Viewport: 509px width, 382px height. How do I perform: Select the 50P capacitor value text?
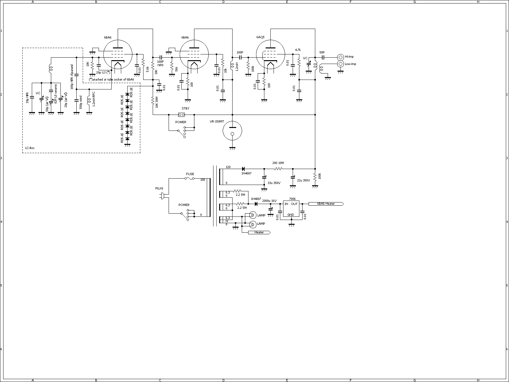322,52
